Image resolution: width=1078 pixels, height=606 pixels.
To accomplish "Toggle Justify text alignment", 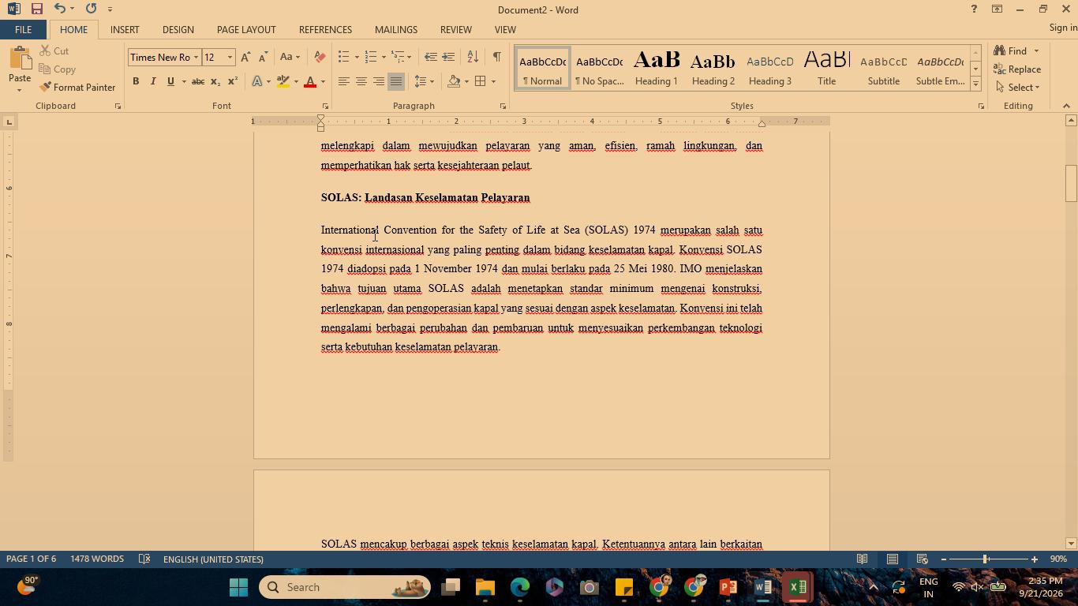I will (x=396, y=81).
